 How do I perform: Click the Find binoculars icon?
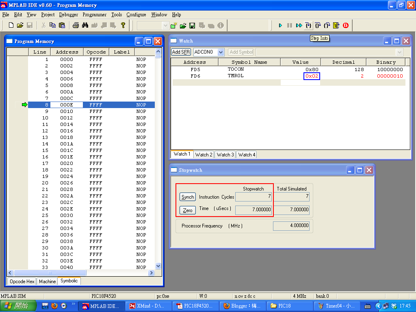[85, 25]
